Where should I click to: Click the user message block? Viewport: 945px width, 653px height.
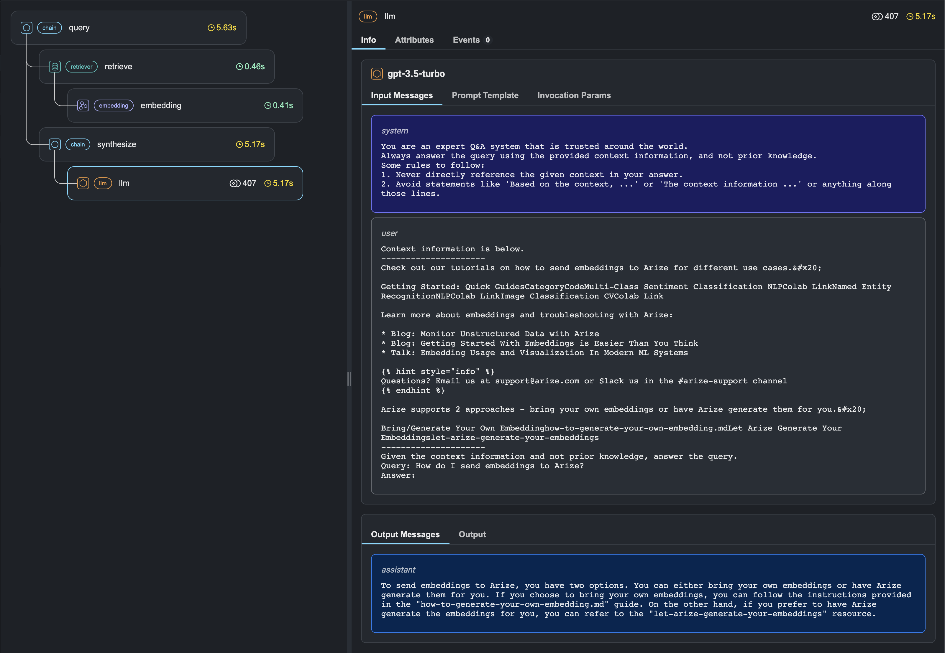click(x=648, y=356)
